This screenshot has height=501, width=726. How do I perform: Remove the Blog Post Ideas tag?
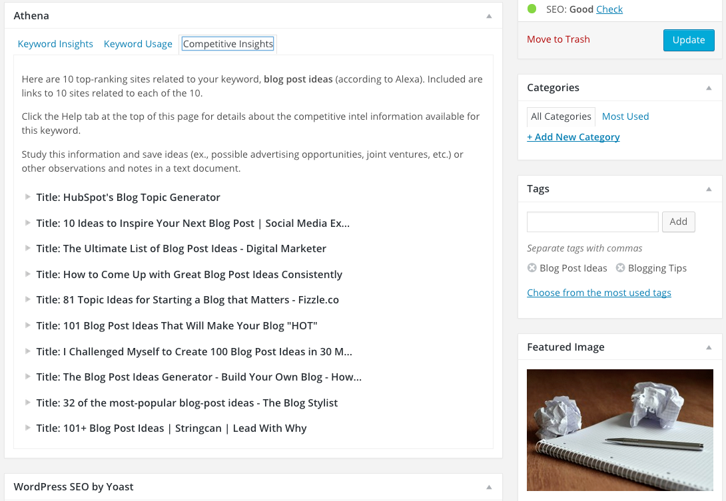click(532, 268)
